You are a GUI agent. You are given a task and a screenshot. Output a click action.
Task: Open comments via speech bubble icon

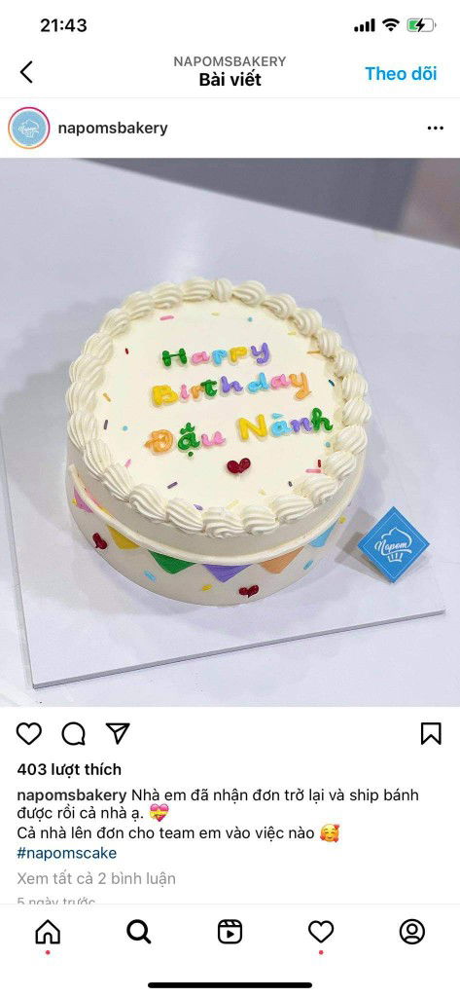tap(73, 734)
